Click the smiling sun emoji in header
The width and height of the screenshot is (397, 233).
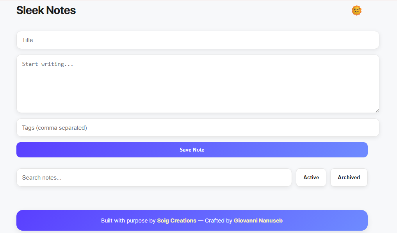click(356, 11)
